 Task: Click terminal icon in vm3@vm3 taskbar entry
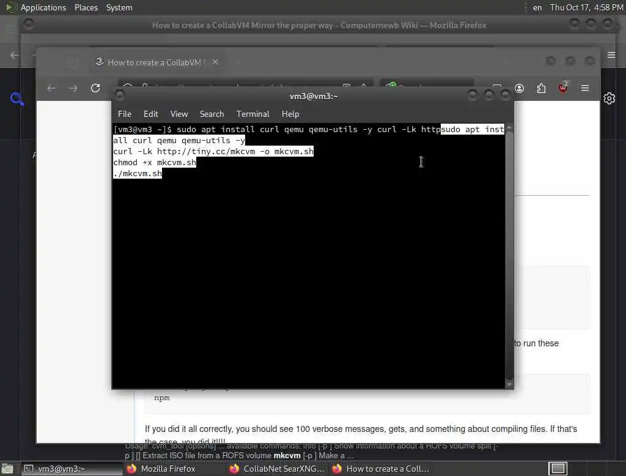pyautogui.click(x=29, y=469)
